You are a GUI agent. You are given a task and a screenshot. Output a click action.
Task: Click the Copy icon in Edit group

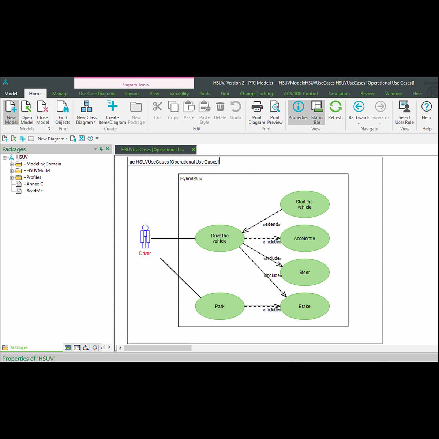click(173, 106)
